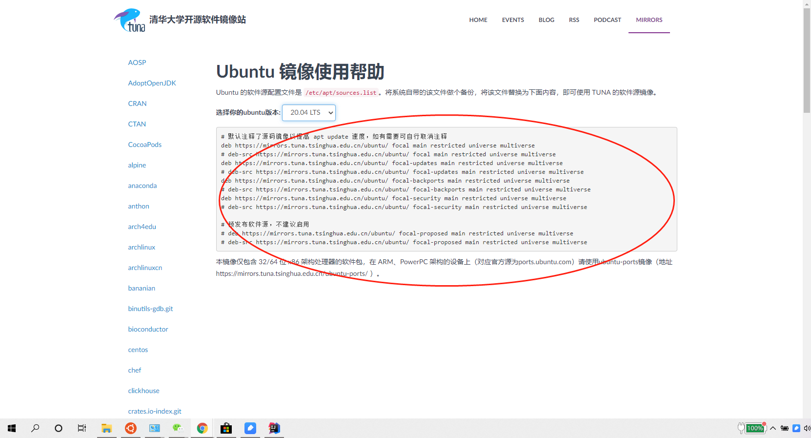
Task: Go to HOME in navigation
Action: (478, 20)
